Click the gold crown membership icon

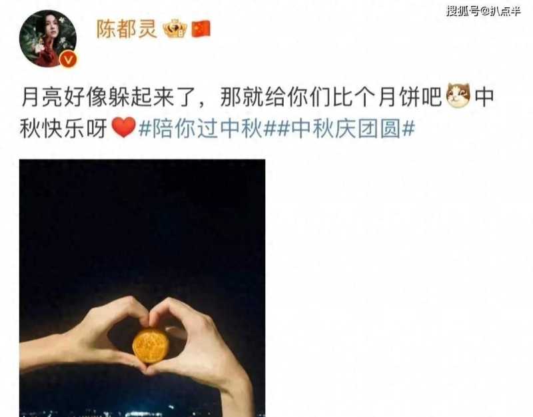tap(175, 29)
